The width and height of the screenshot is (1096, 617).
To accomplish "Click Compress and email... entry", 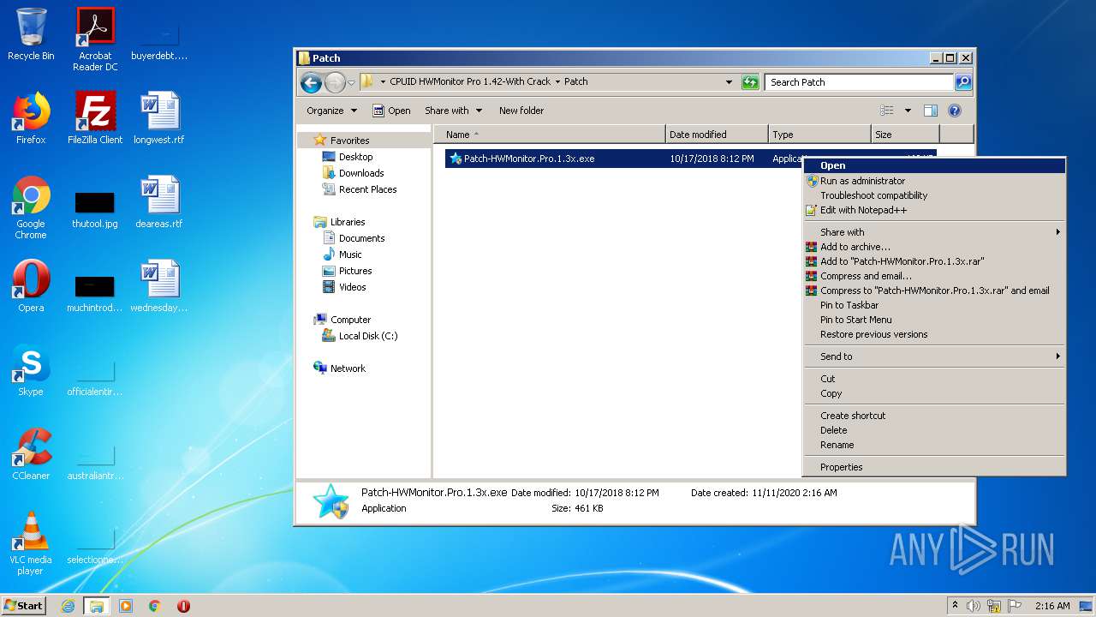I will point(934,276).
